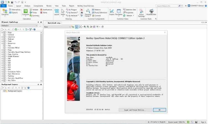Click the Active Topology tool

[141, 13]
